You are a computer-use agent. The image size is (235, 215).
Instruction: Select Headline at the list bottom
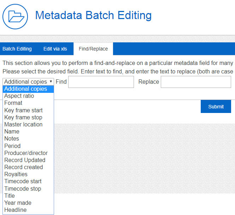point(15,210)
